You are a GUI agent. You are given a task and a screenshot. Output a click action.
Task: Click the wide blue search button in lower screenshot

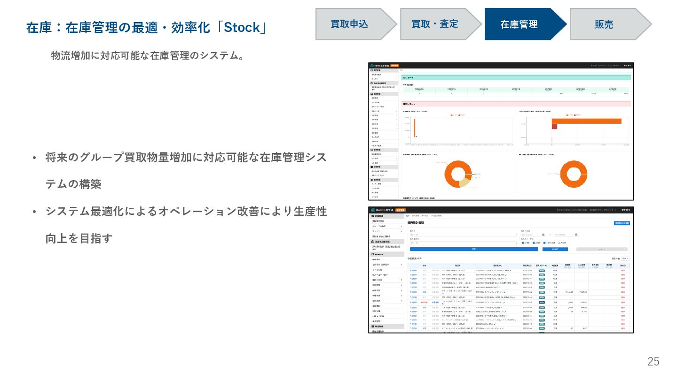(474, 249)
